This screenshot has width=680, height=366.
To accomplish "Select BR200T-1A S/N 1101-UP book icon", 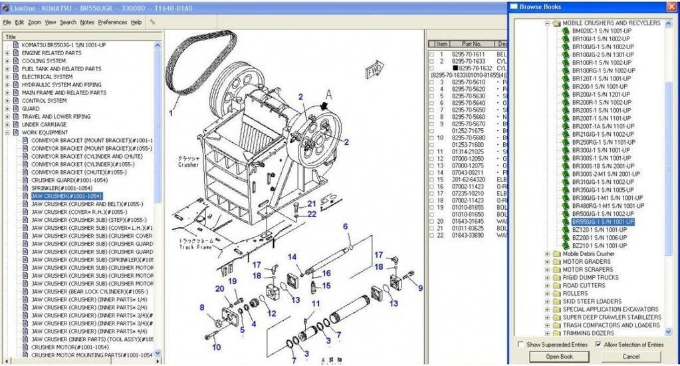I will [x=566, y=126].
